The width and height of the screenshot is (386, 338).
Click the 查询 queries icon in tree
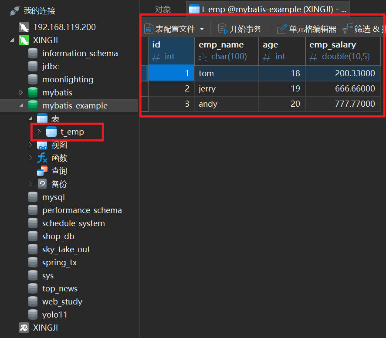(x=42, y=171)
